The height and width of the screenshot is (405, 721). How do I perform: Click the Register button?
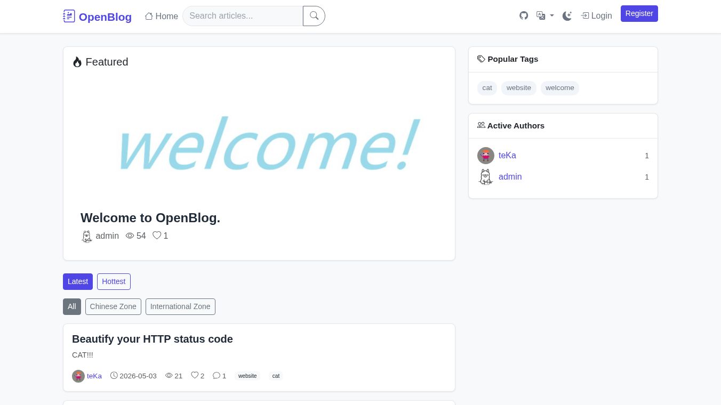(x=639, y=13)
